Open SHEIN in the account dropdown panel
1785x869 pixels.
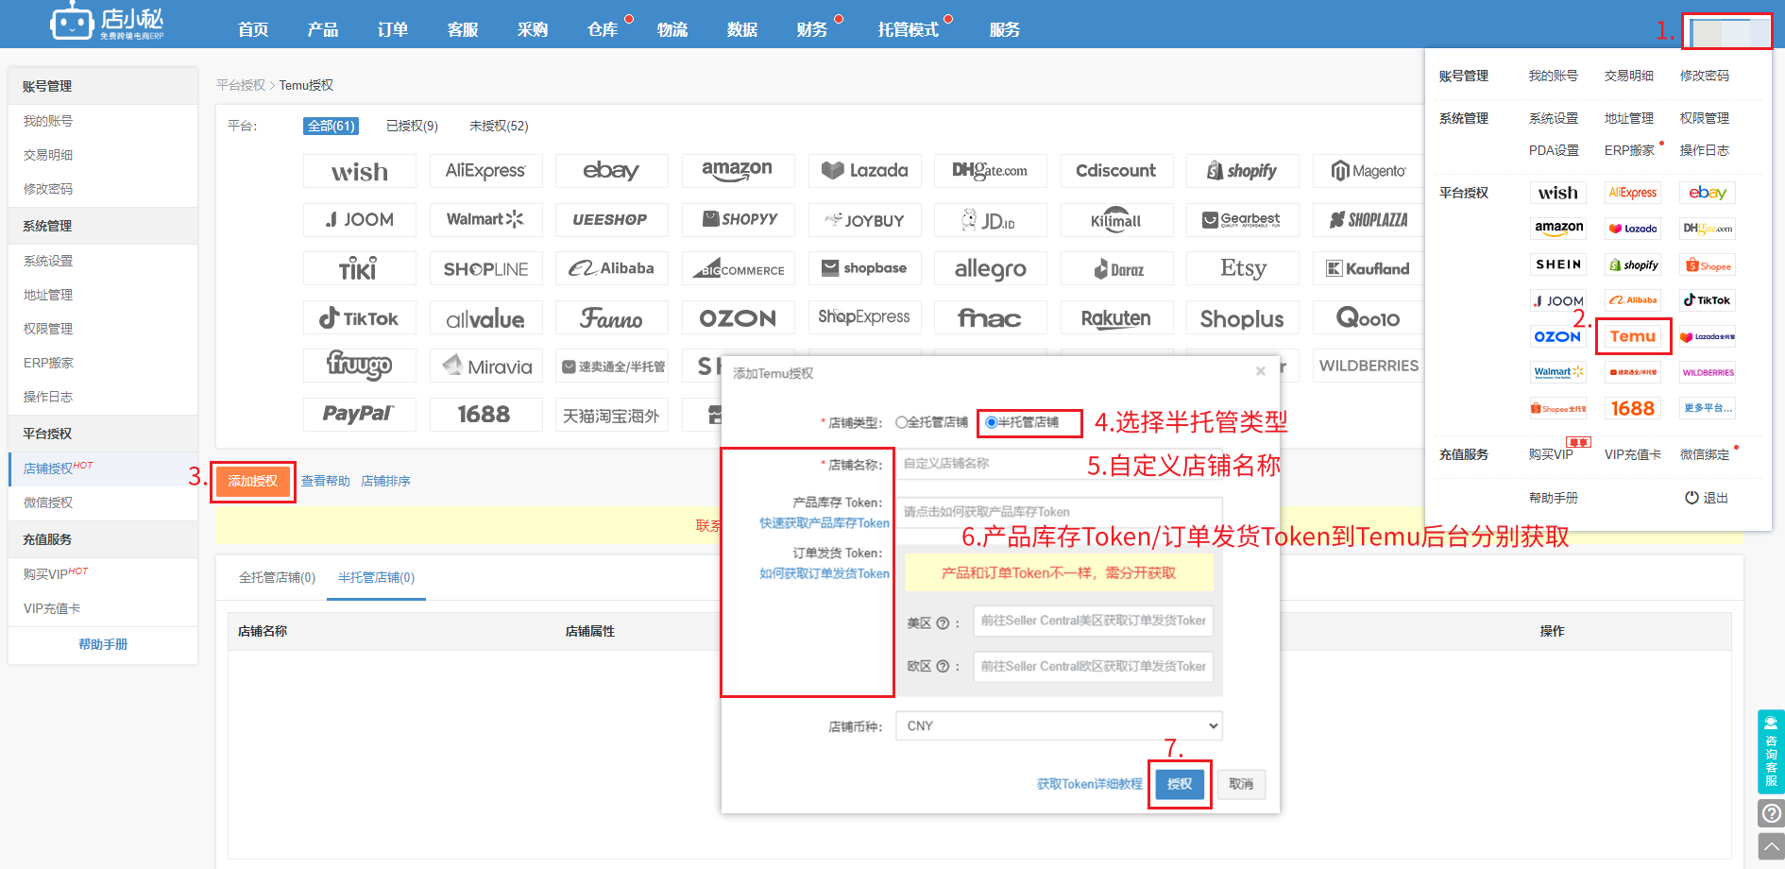(1557, 264)
